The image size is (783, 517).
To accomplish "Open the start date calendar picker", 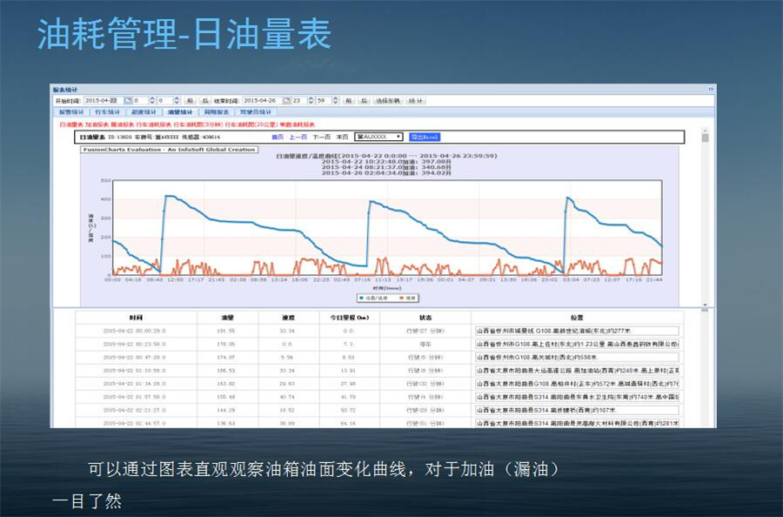I will coord(128,101).
